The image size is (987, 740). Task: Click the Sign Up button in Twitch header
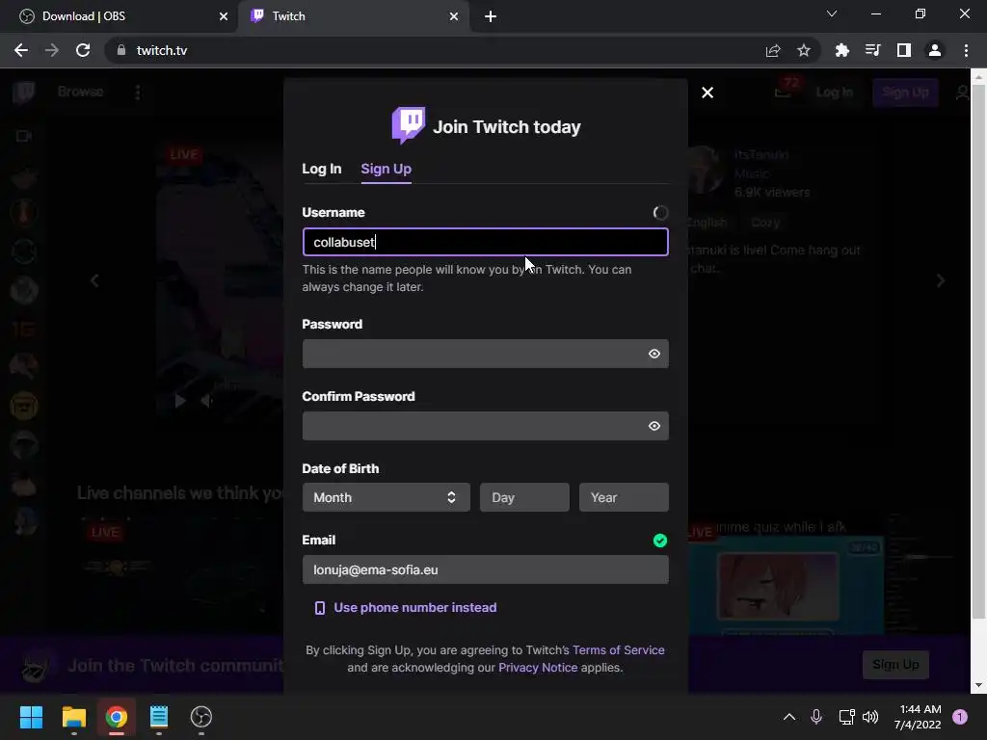pos(905,92)
